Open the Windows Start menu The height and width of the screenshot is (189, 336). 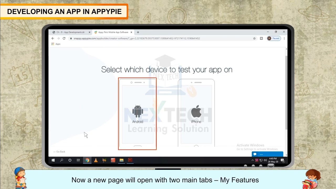(x=53, y=160)
